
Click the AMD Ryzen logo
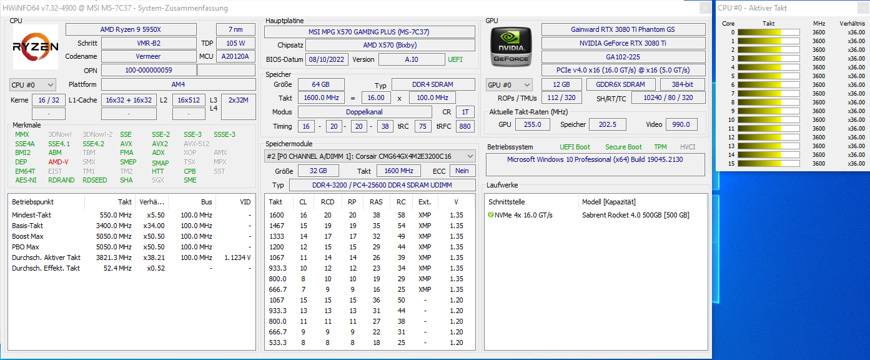(36, 47)
